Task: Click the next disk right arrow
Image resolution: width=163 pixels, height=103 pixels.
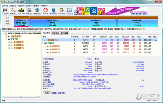Action: (x=8, y=18)
